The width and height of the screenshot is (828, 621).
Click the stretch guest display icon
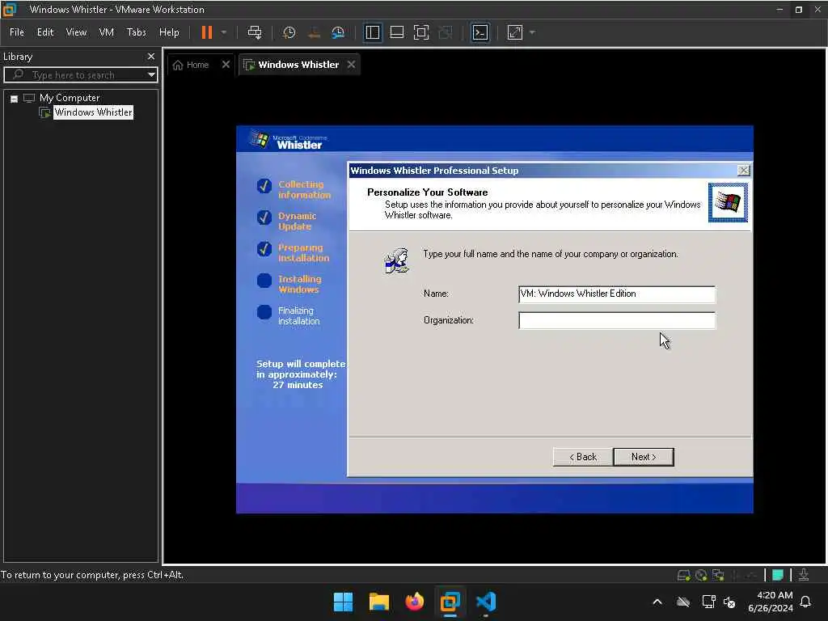(x=515, y=32)
